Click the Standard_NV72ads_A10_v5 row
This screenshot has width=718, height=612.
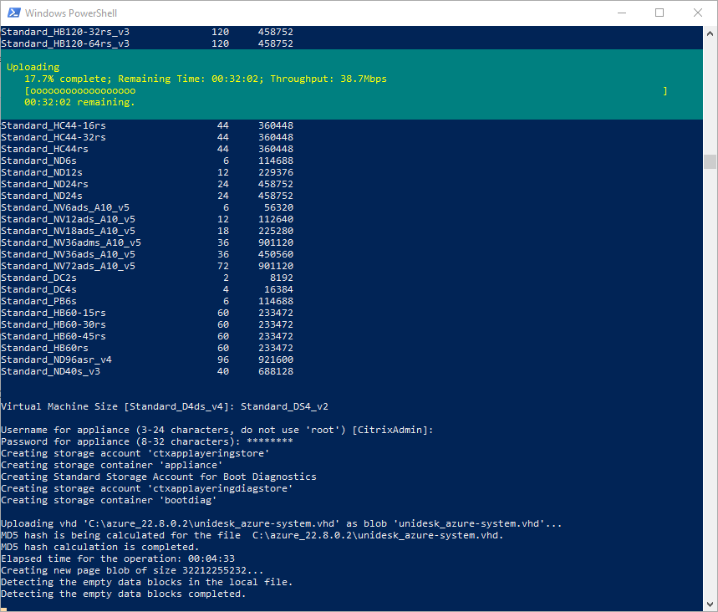coord(147,266)
